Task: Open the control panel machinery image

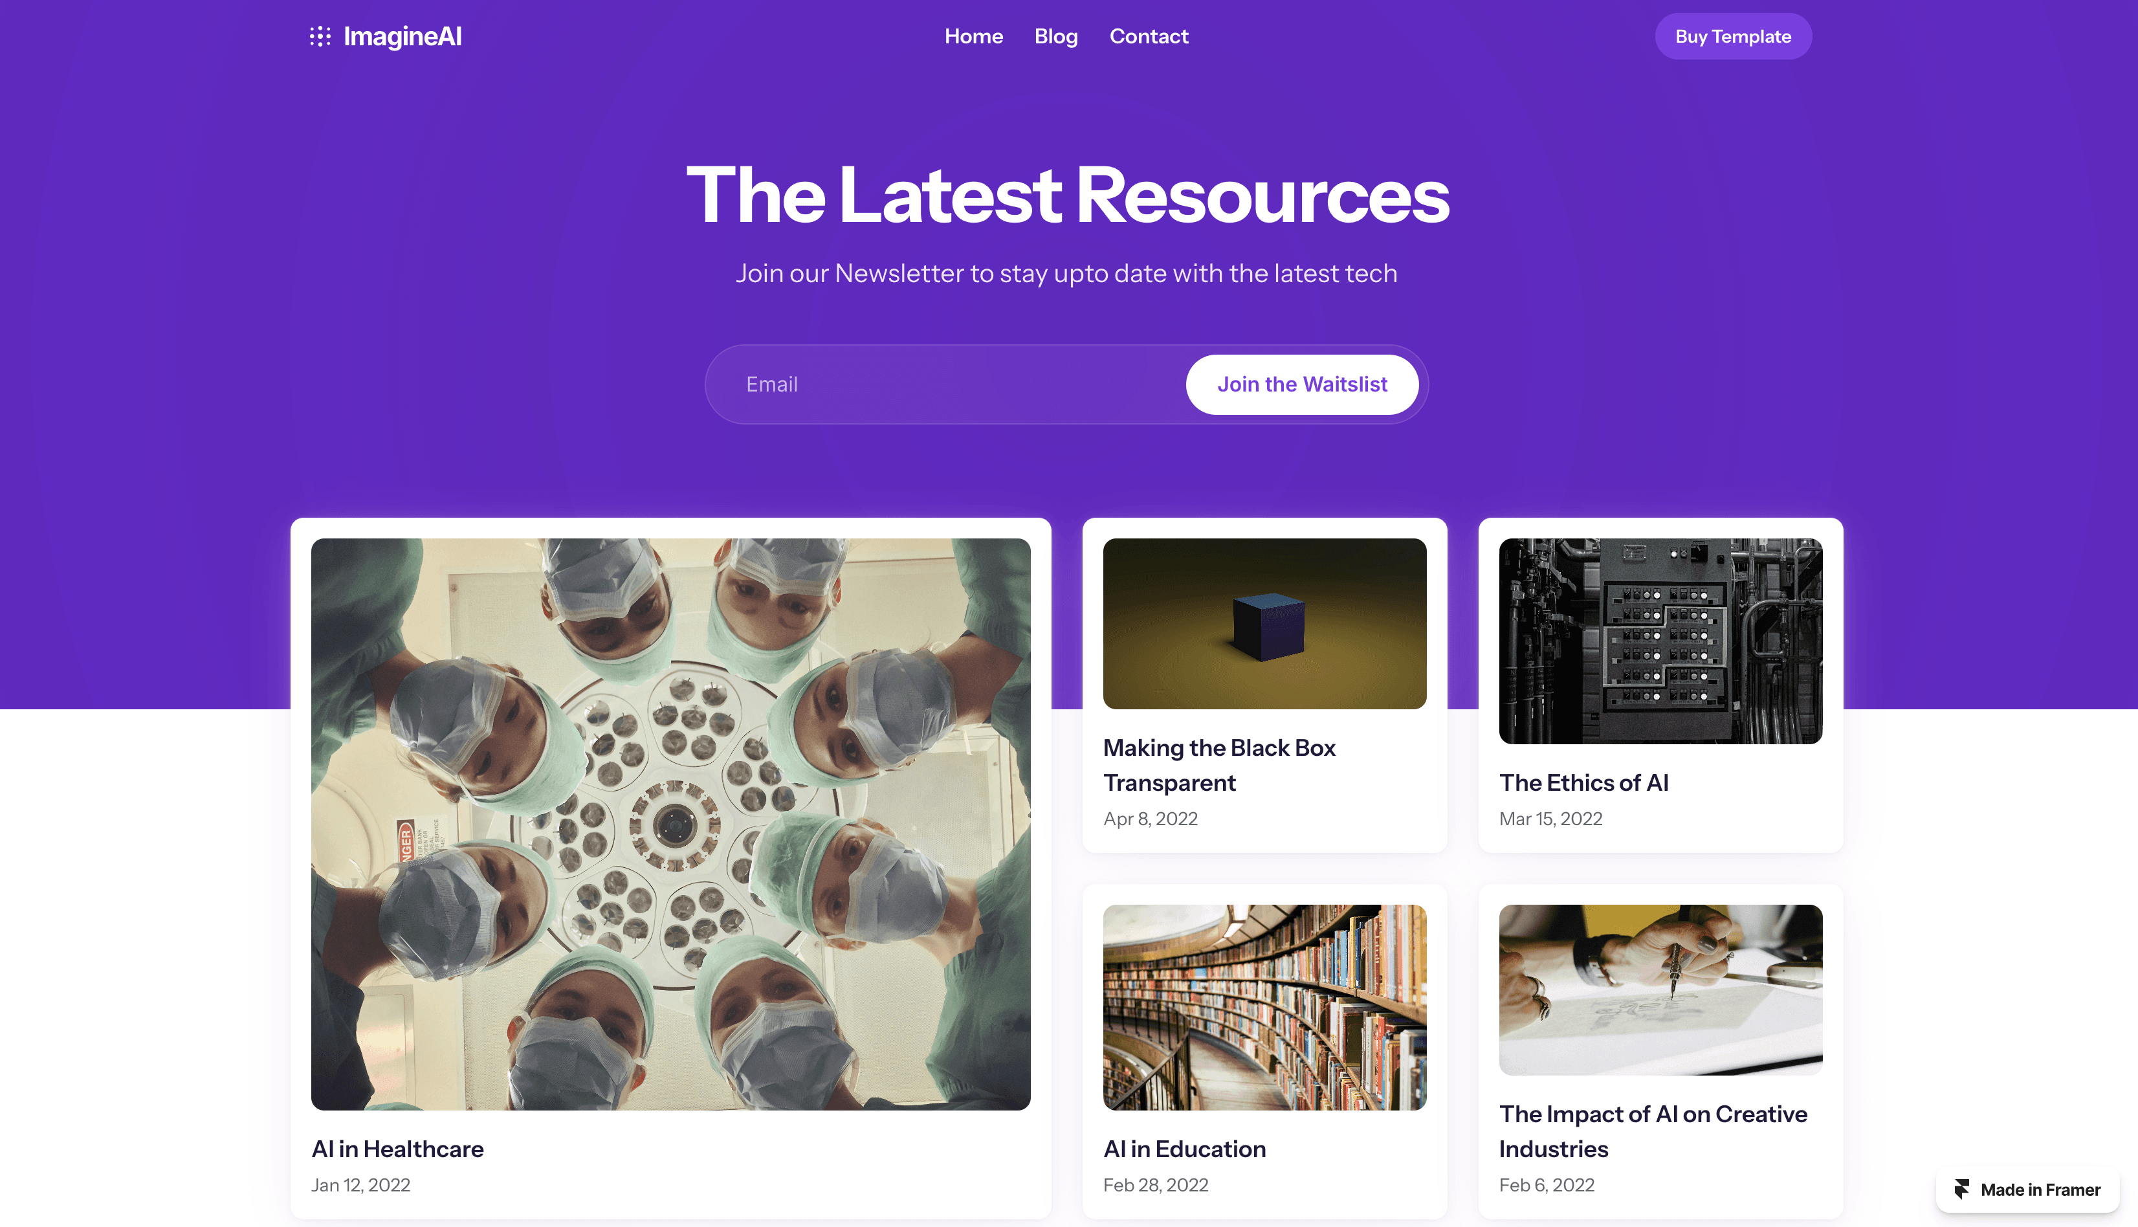Action: (x=1660, y=641)
